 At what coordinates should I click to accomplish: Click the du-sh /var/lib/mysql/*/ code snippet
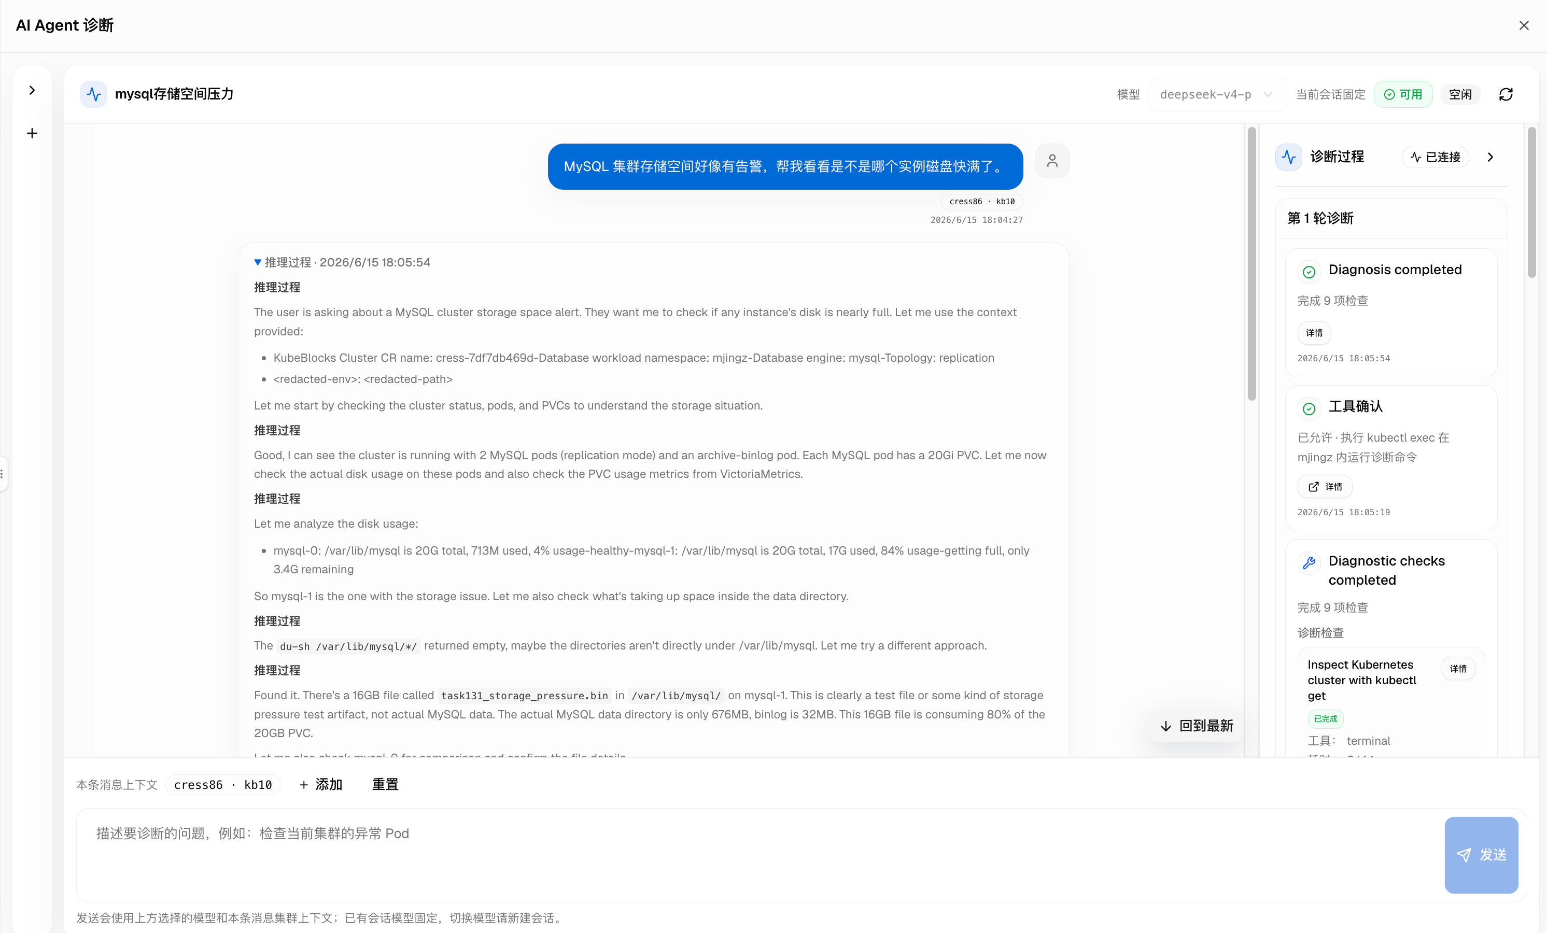pyautogui.click(x=348, y=646)
